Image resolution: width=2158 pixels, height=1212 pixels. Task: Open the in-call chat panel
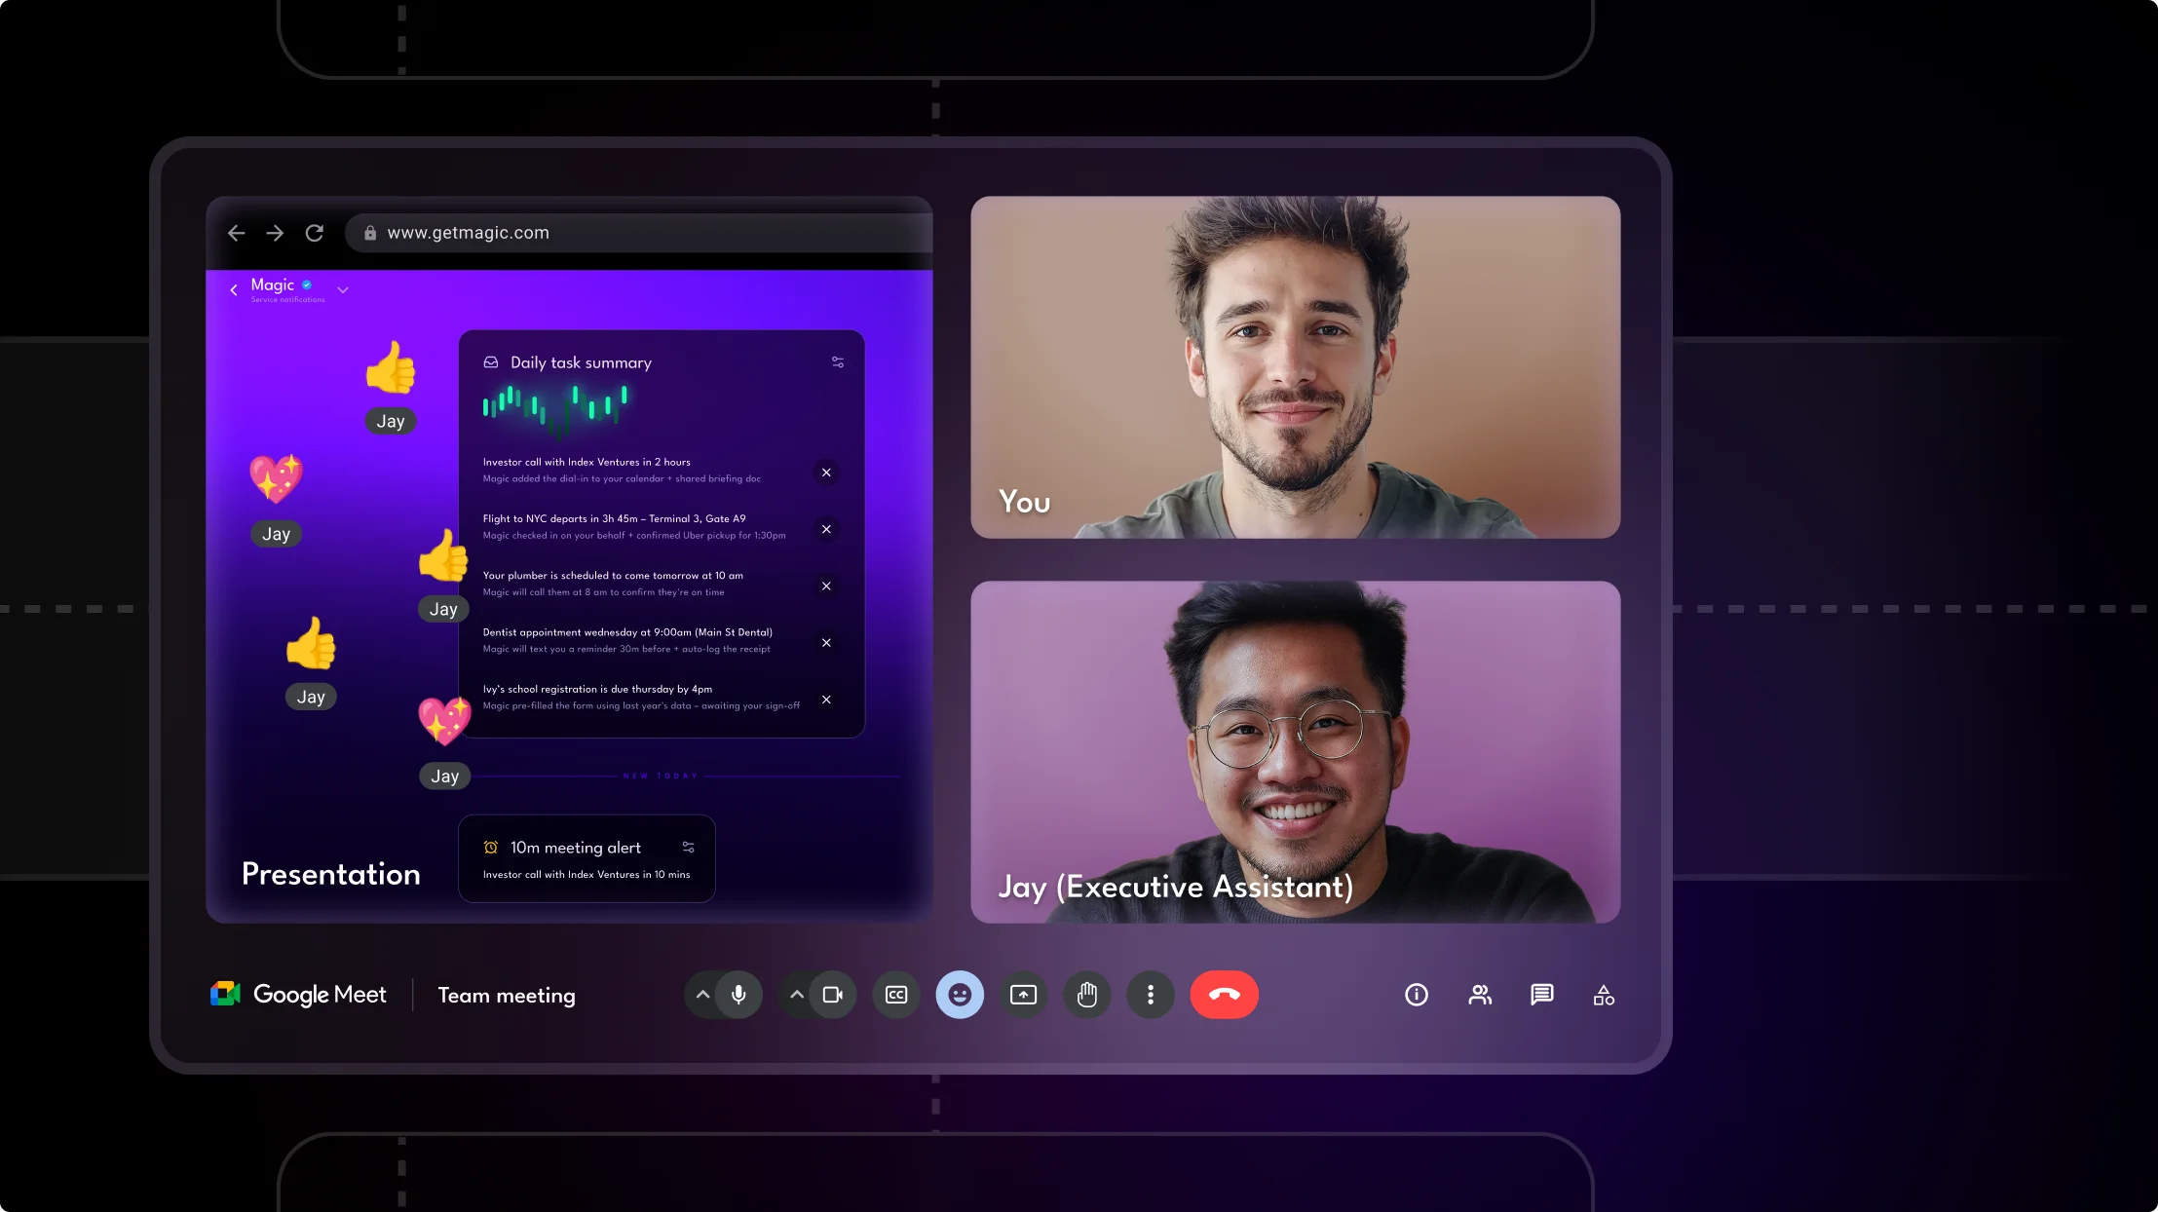pos(1541,995)
